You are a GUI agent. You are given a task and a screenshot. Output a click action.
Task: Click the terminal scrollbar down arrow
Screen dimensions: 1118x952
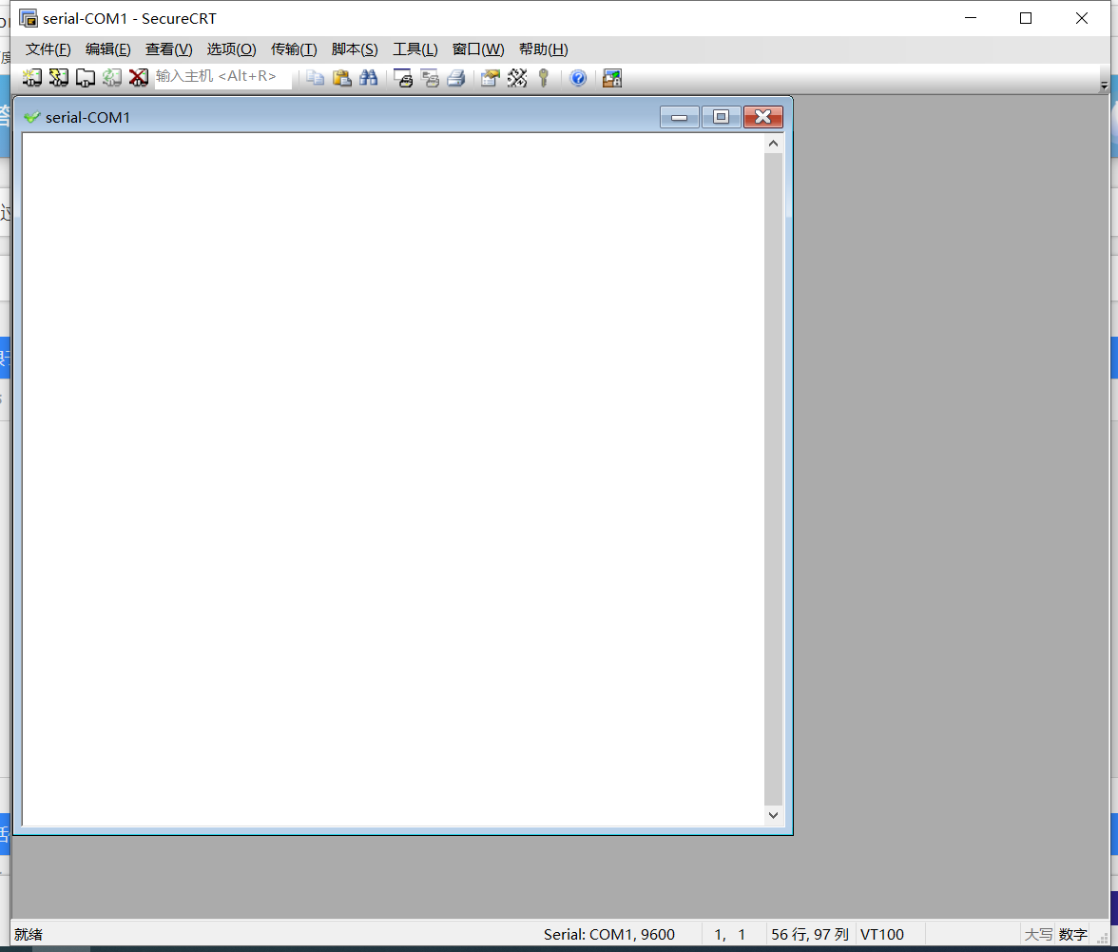773,814
